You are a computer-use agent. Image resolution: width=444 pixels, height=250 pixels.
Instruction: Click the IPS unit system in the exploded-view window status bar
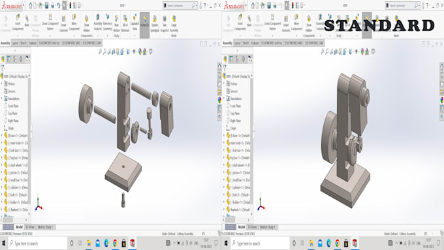pyautogui.click(x=203, y=234)
